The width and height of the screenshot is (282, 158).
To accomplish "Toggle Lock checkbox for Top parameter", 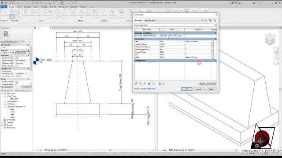I will click(x=212, y=55).
